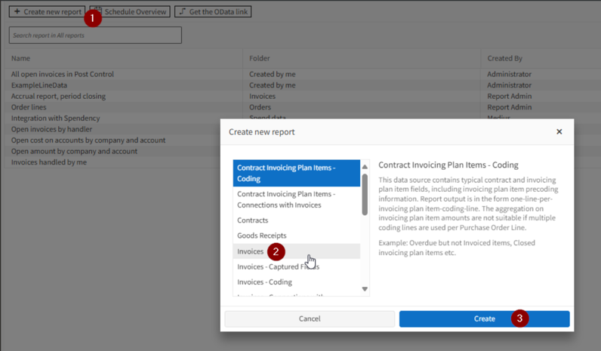Sort by the Created By column header
This screenshot has height=351, width=601.
pyautogui.click(x=505, y=58)
